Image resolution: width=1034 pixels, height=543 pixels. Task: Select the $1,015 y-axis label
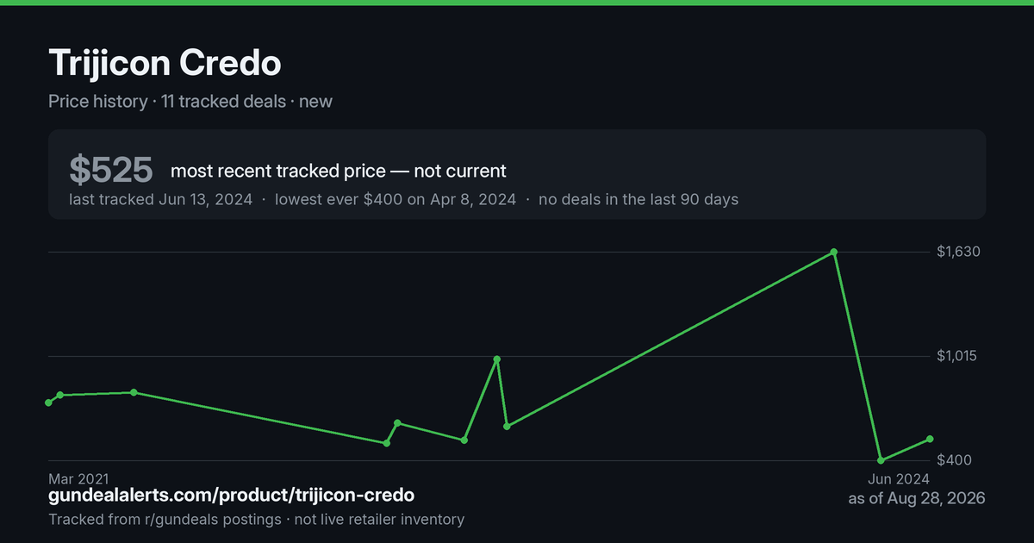pyautogui.click(x=959, y=356)
